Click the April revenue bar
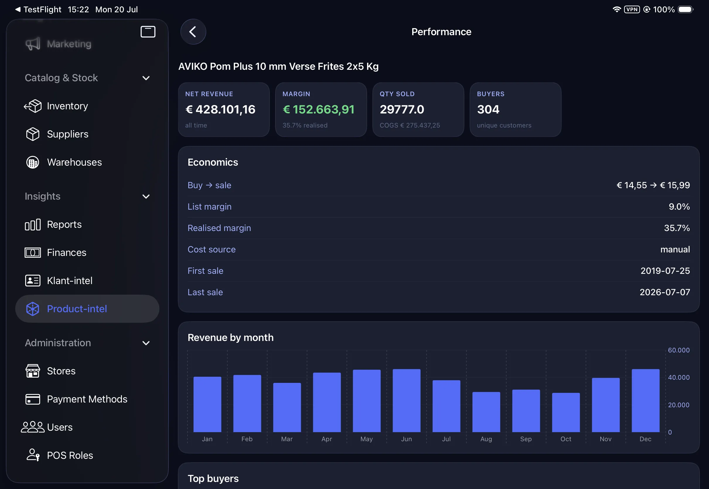Screen dimensions: 709x489 pyautogui.click(x=327, y=402)
